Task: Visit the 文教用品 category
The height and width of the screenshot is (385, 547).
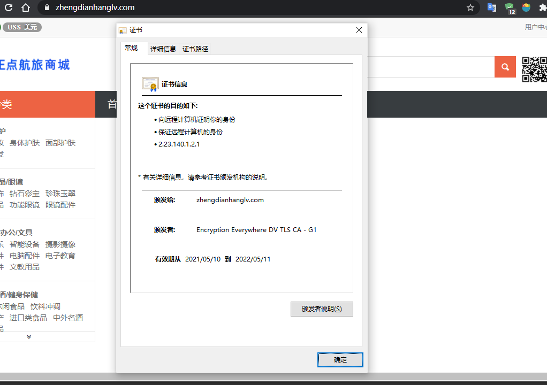Action: click(25, 267)
